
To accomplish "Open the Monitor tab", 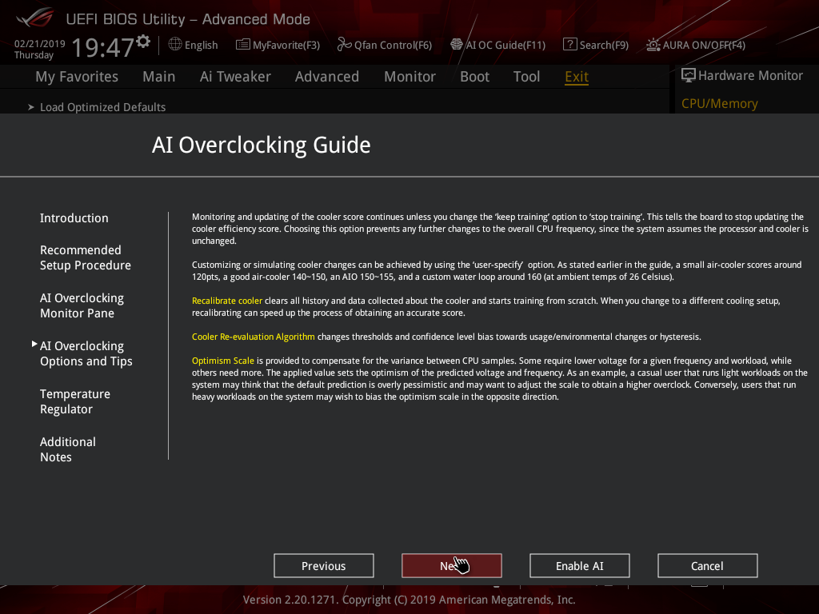I will [x=409, y=77].
